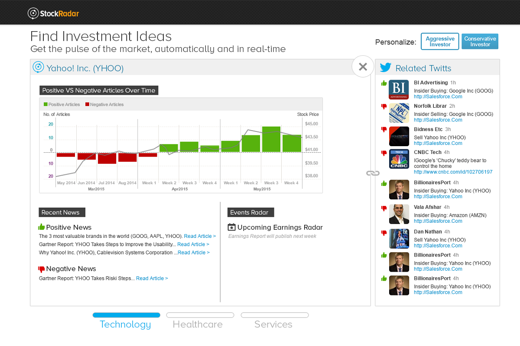
Task: Click the Events Radar label
Action: click(x=250, y=212)
